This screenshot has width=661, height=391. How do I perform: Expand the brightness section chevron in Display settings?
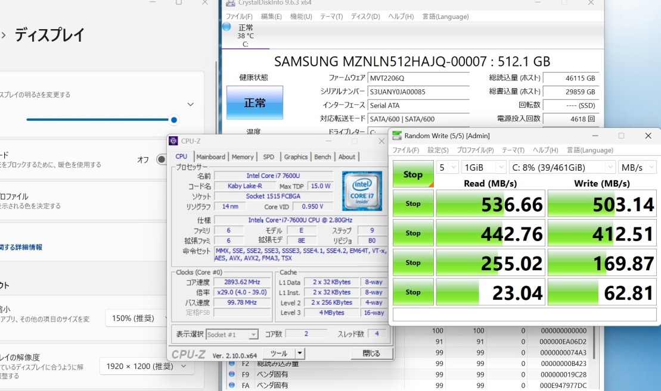pyautogui.click(x=191, y=104)
